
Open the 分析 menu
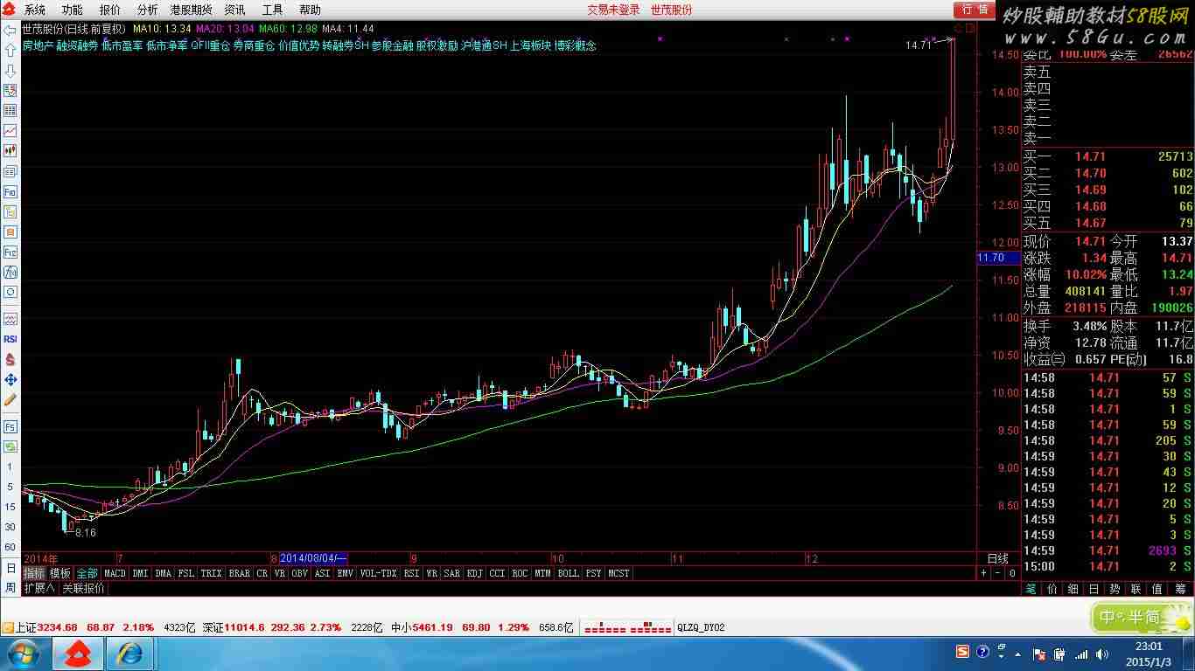click(148, 10)
